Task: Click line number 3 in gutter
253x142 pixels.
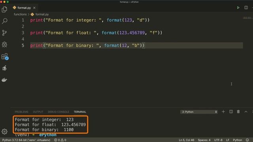Action: [x=23, y=33]
